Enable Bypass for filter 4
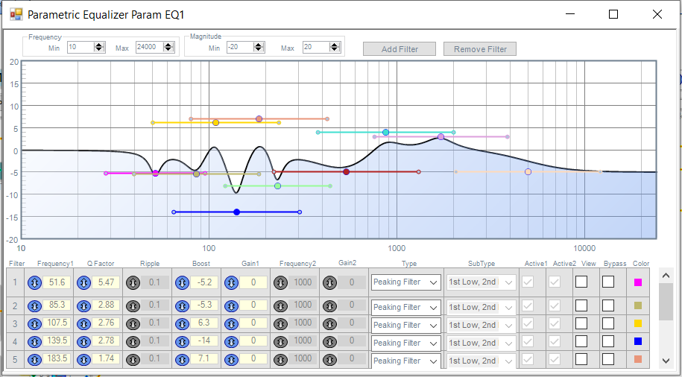Image resolution: width=682 pixels, height=377 pixels. pos(608,341)
